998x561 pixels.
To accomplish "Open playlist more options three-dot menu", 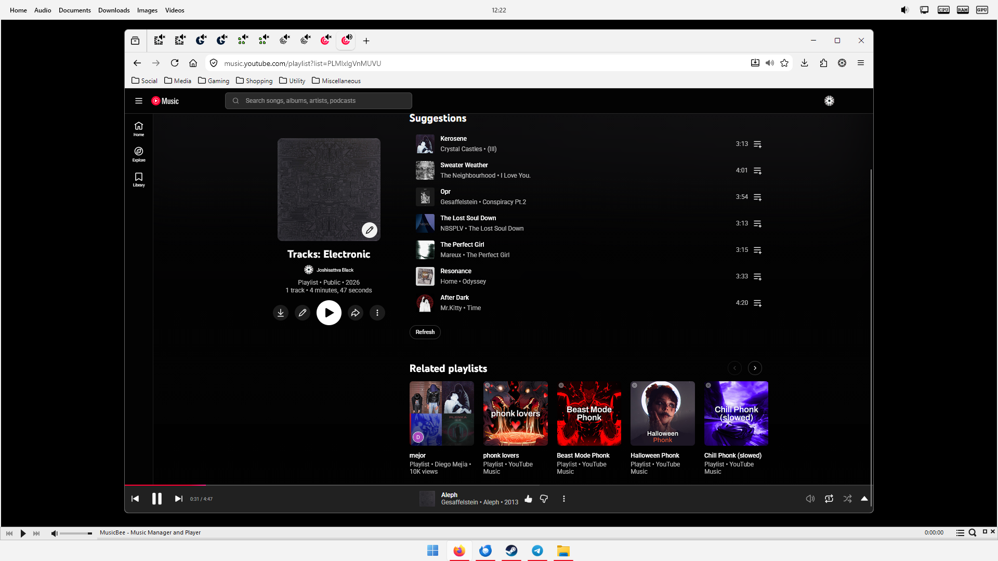I will (377, 313).
